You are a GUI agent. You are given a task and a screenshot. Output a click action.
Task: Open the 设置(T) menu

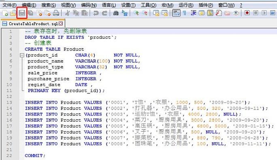pos(128,5)
